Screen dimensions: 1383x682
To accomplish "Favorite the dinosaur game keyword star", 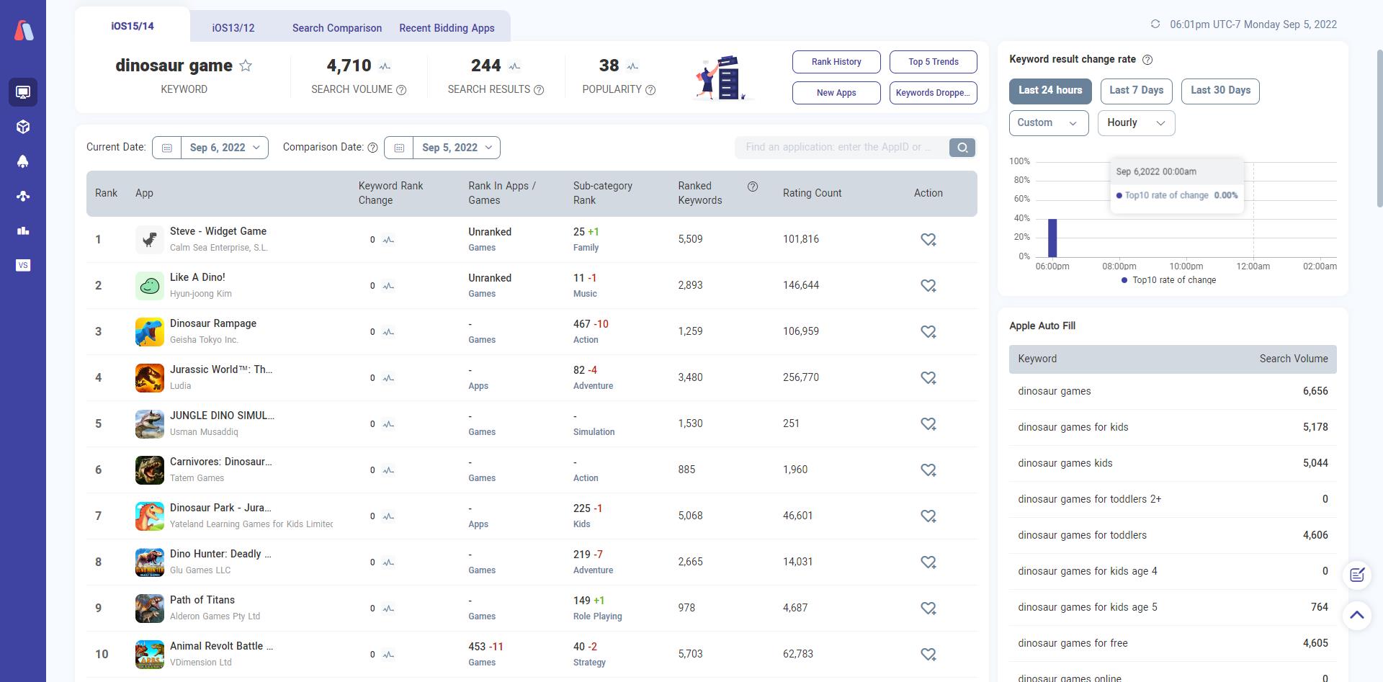I will [246, 66].
